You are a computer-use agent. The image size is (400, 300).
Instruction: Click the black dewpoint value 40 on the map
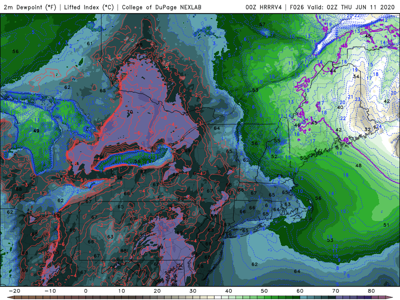(340, 107)
